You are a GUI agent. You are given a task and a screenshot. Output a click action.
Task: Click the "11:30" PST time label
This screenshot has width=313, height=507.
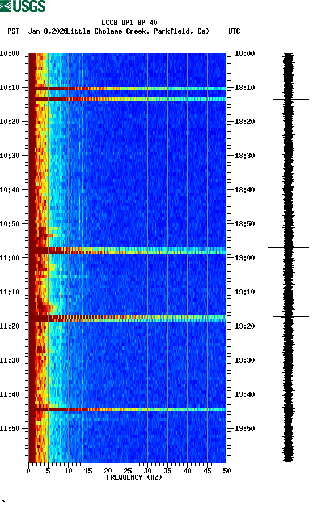pos(10,360)
